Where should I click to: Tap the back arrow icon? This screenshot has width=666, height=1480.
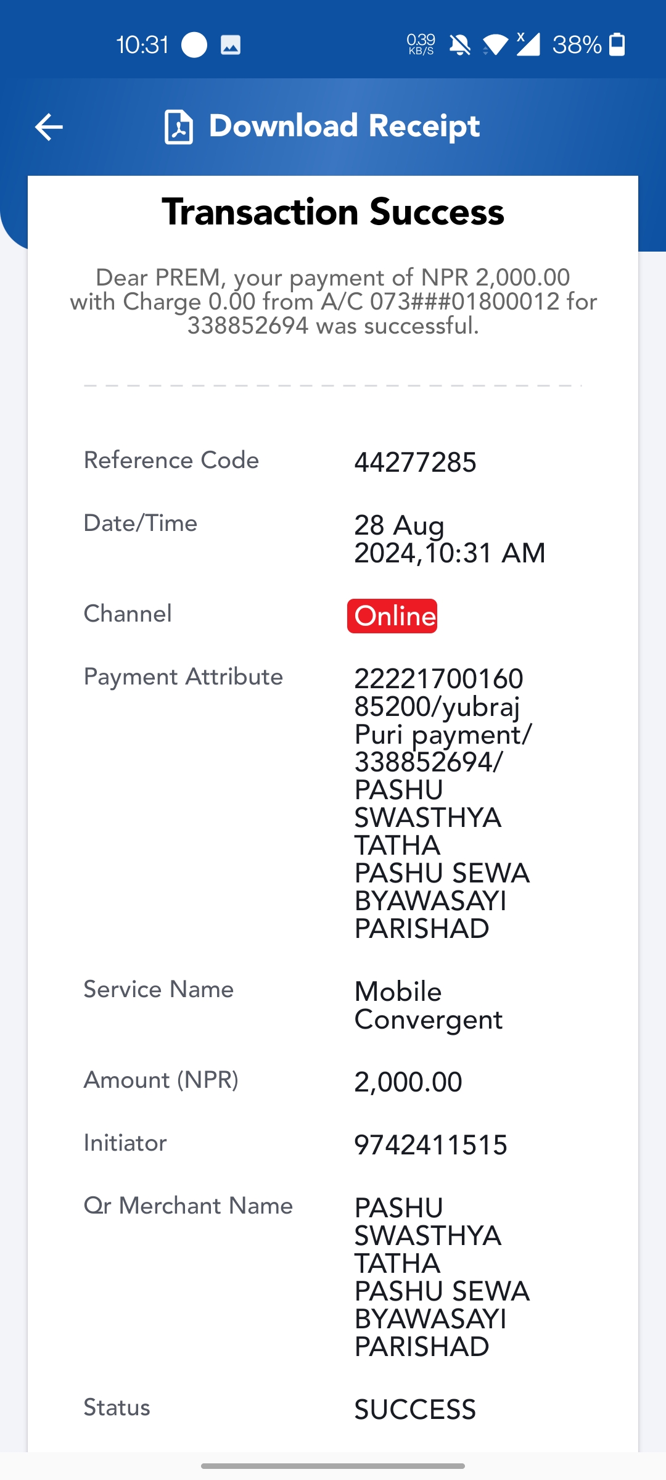click(49, 127)
